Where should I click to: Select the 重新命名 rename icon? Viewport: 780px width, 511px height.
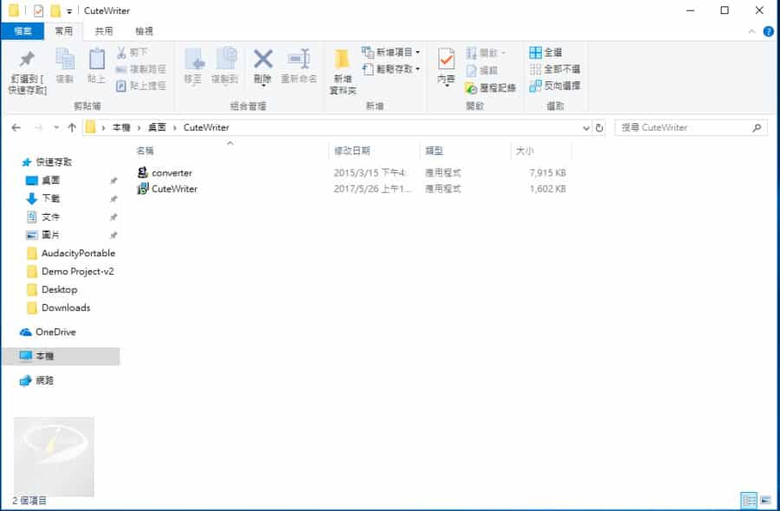pos(299,61)
